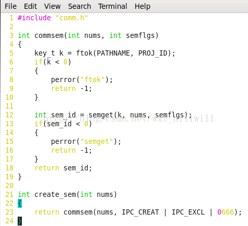The width and height of the screenshot is (248, 226).
Task: Click the ftok call on line 5
Action: [84, 53]
